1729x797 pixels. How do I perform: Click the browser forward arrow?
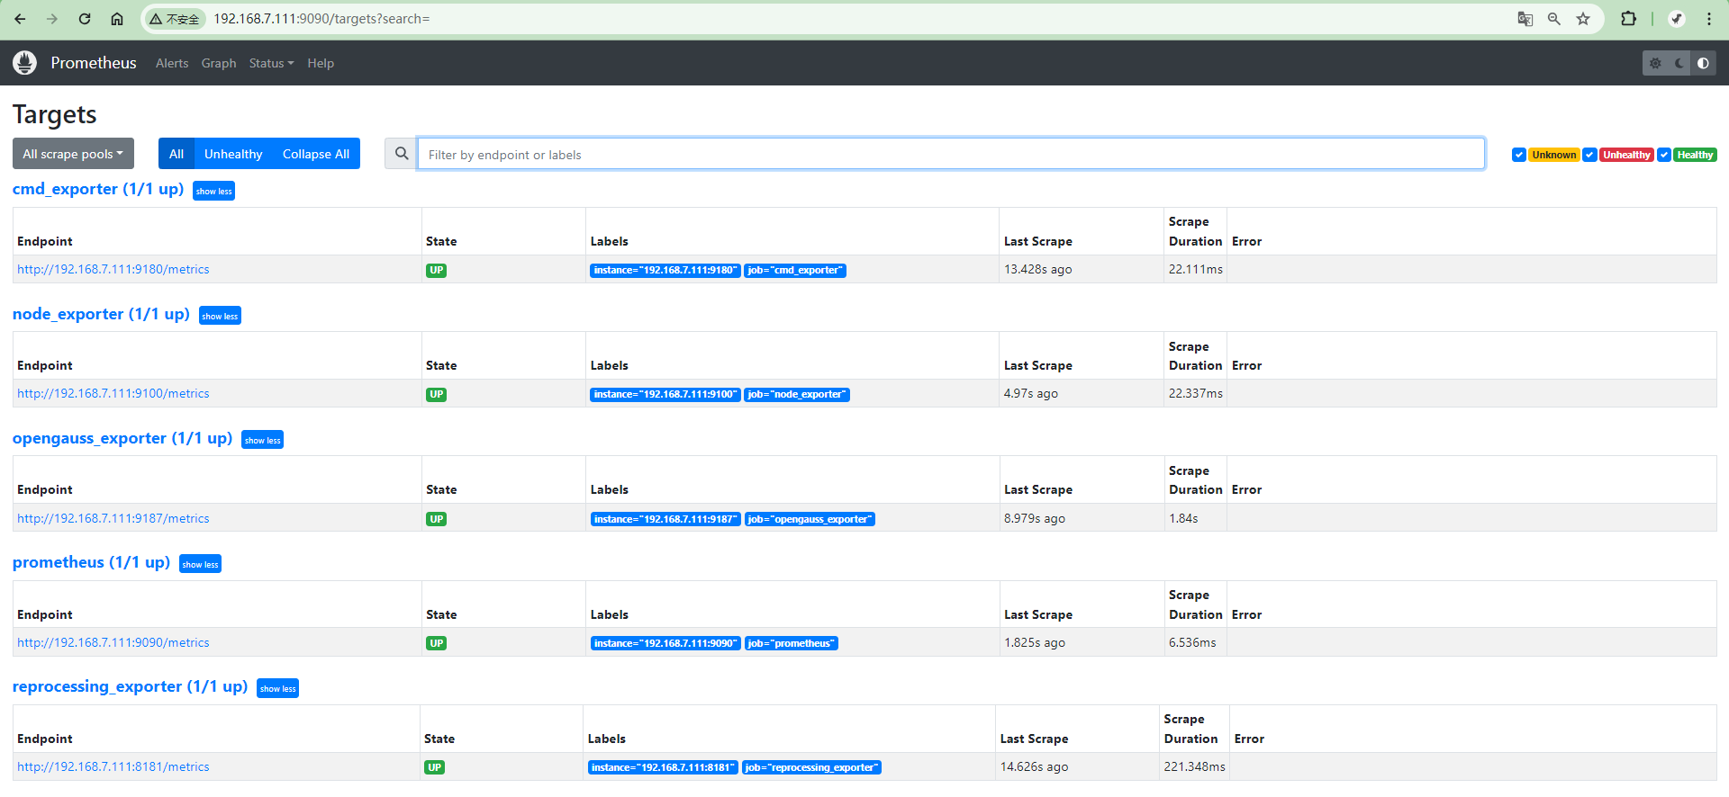pos(52,19)
